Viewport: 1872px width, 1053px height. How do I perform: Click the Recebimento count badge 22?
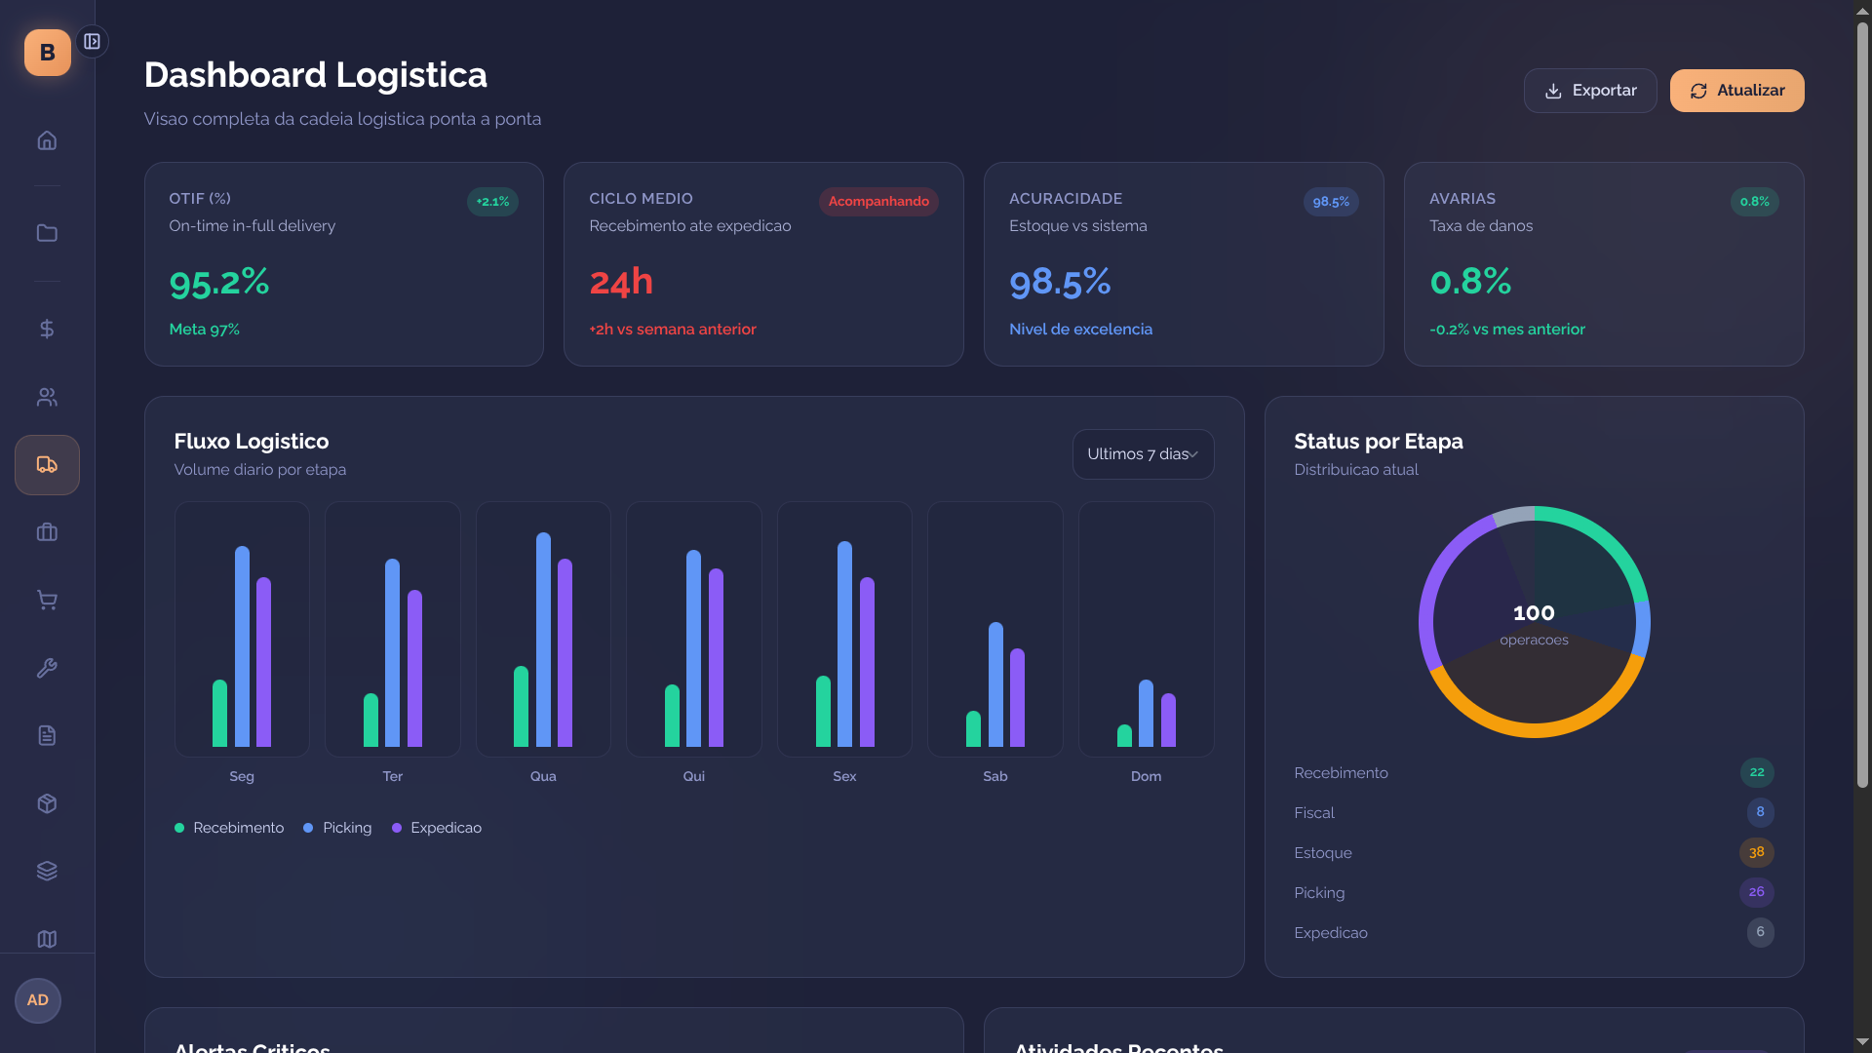(1757, 773)
